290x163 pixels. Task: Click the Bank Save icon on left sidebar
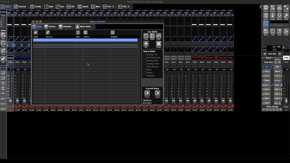[3, 35]
